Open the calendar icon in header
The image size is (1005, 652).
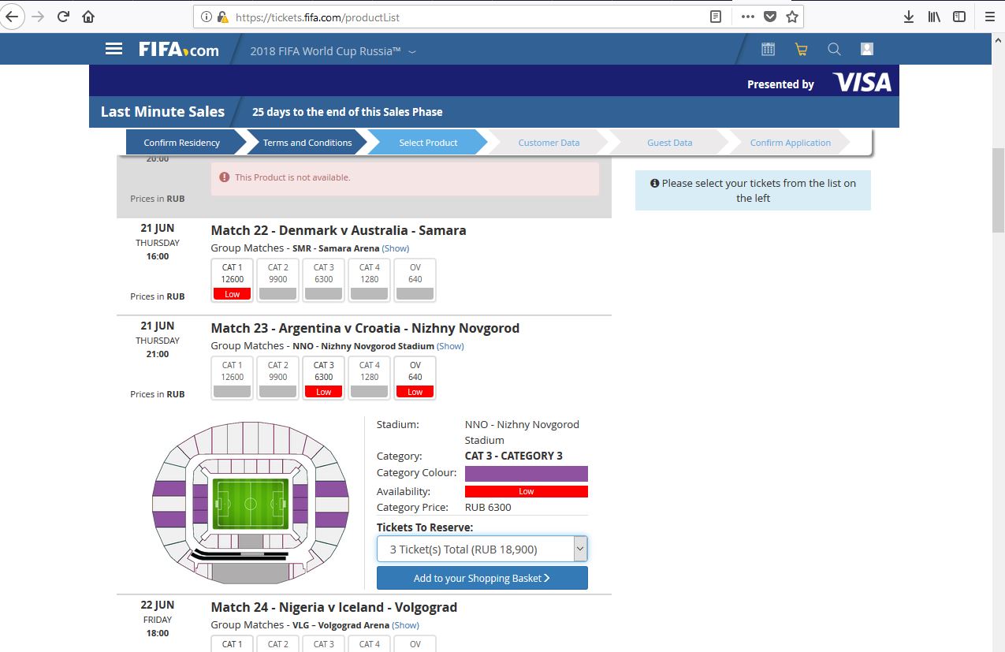click(768, 50)
